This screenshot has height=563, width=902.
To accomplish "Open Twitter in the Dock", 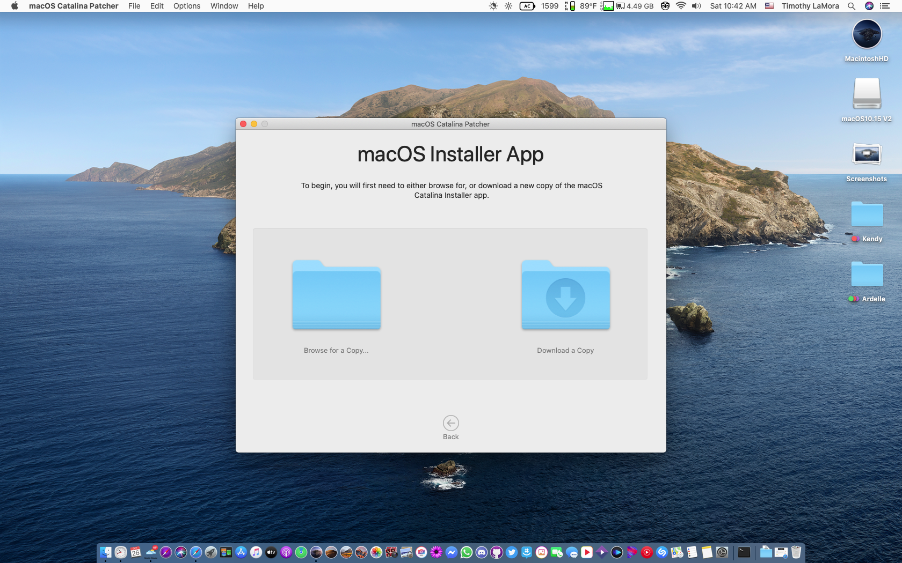I will tap(512, 552).
